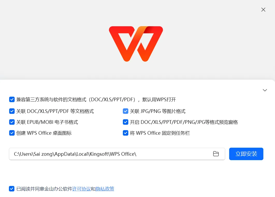Uncheck 开启预览窗格 formats checkbox
The height and width of the screenshot is (197, 275).
click(x=125, y=122)
